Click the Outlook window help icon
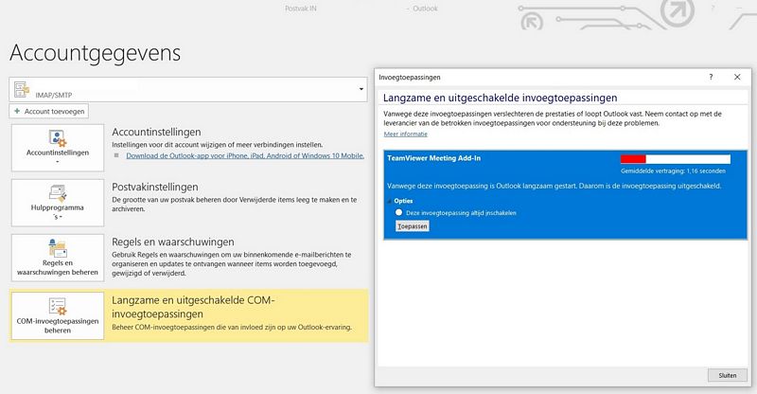Viewport: 757px width, 394px height. click(713, 9)
